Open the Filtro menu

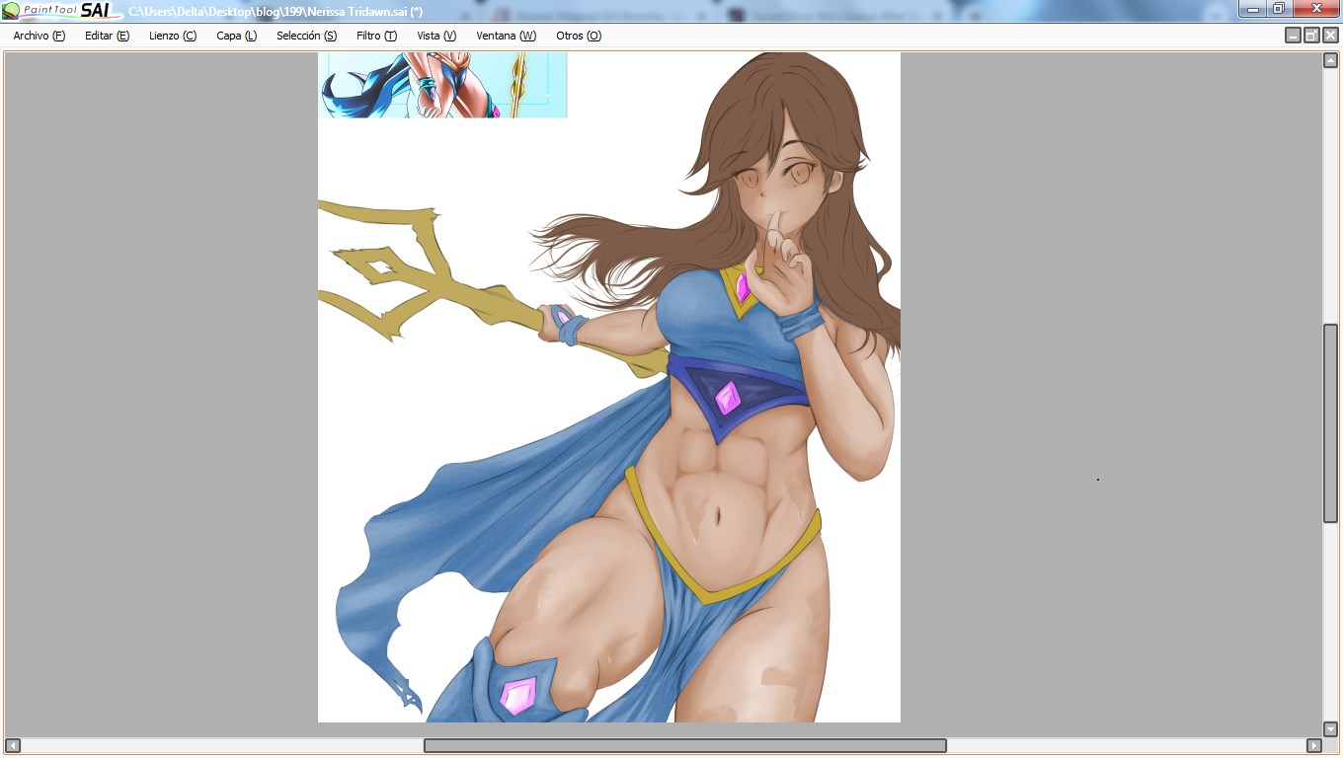point(376,36)
